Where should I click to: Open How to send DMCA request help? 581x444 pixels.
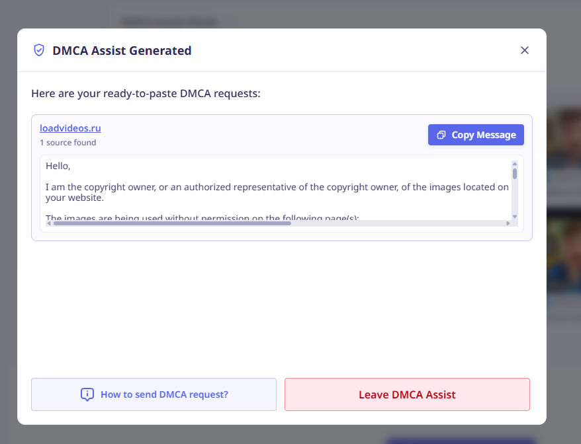point(154,394)
